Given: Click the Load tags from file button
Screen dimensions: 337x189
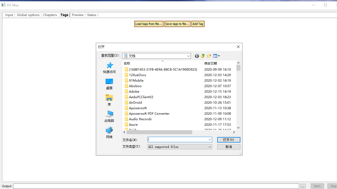Looking at the screenshot, I should (148, 24).
